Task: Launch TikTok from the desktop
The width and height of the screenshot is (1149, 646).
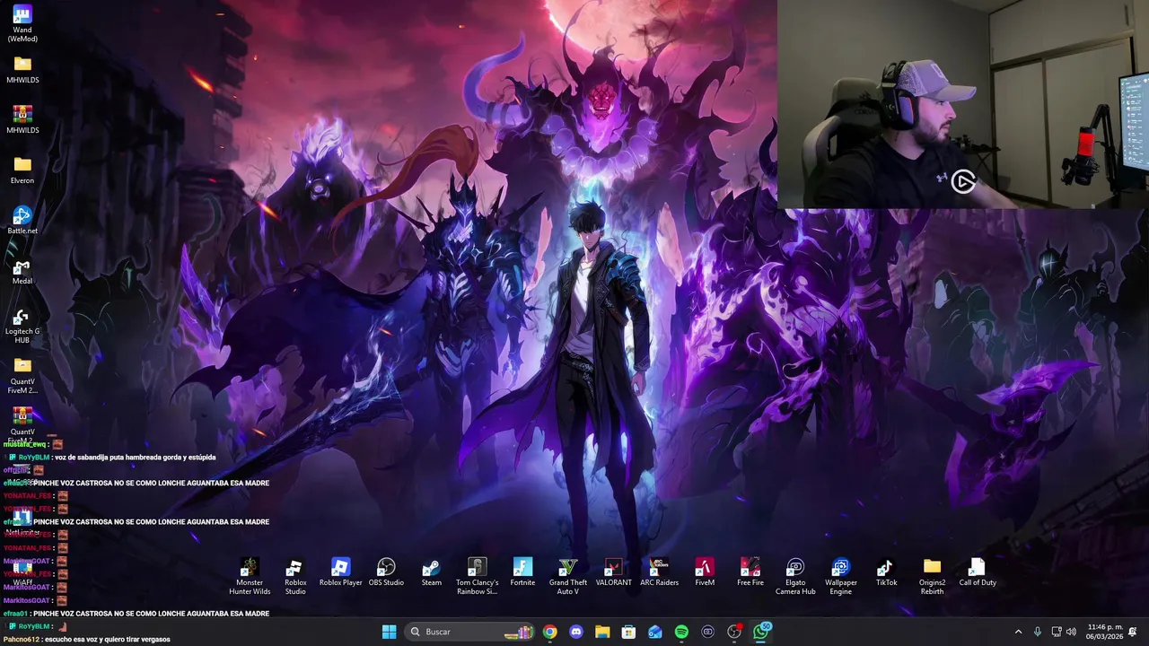Action: (x=886, y=572)
